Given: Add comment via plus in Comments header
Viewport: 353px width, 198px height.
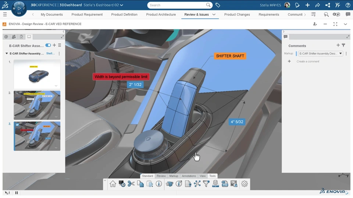Looking at the screenshot, I should [338, 45].
